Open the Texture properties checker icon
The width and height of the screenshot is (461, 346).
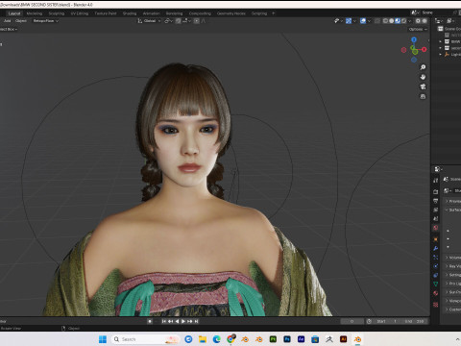pyautogui.click(x=436, y=305)
